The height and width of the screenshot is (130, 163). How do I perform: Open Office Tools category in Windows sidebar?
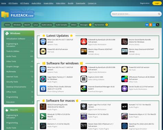click(x=19, y=92)
